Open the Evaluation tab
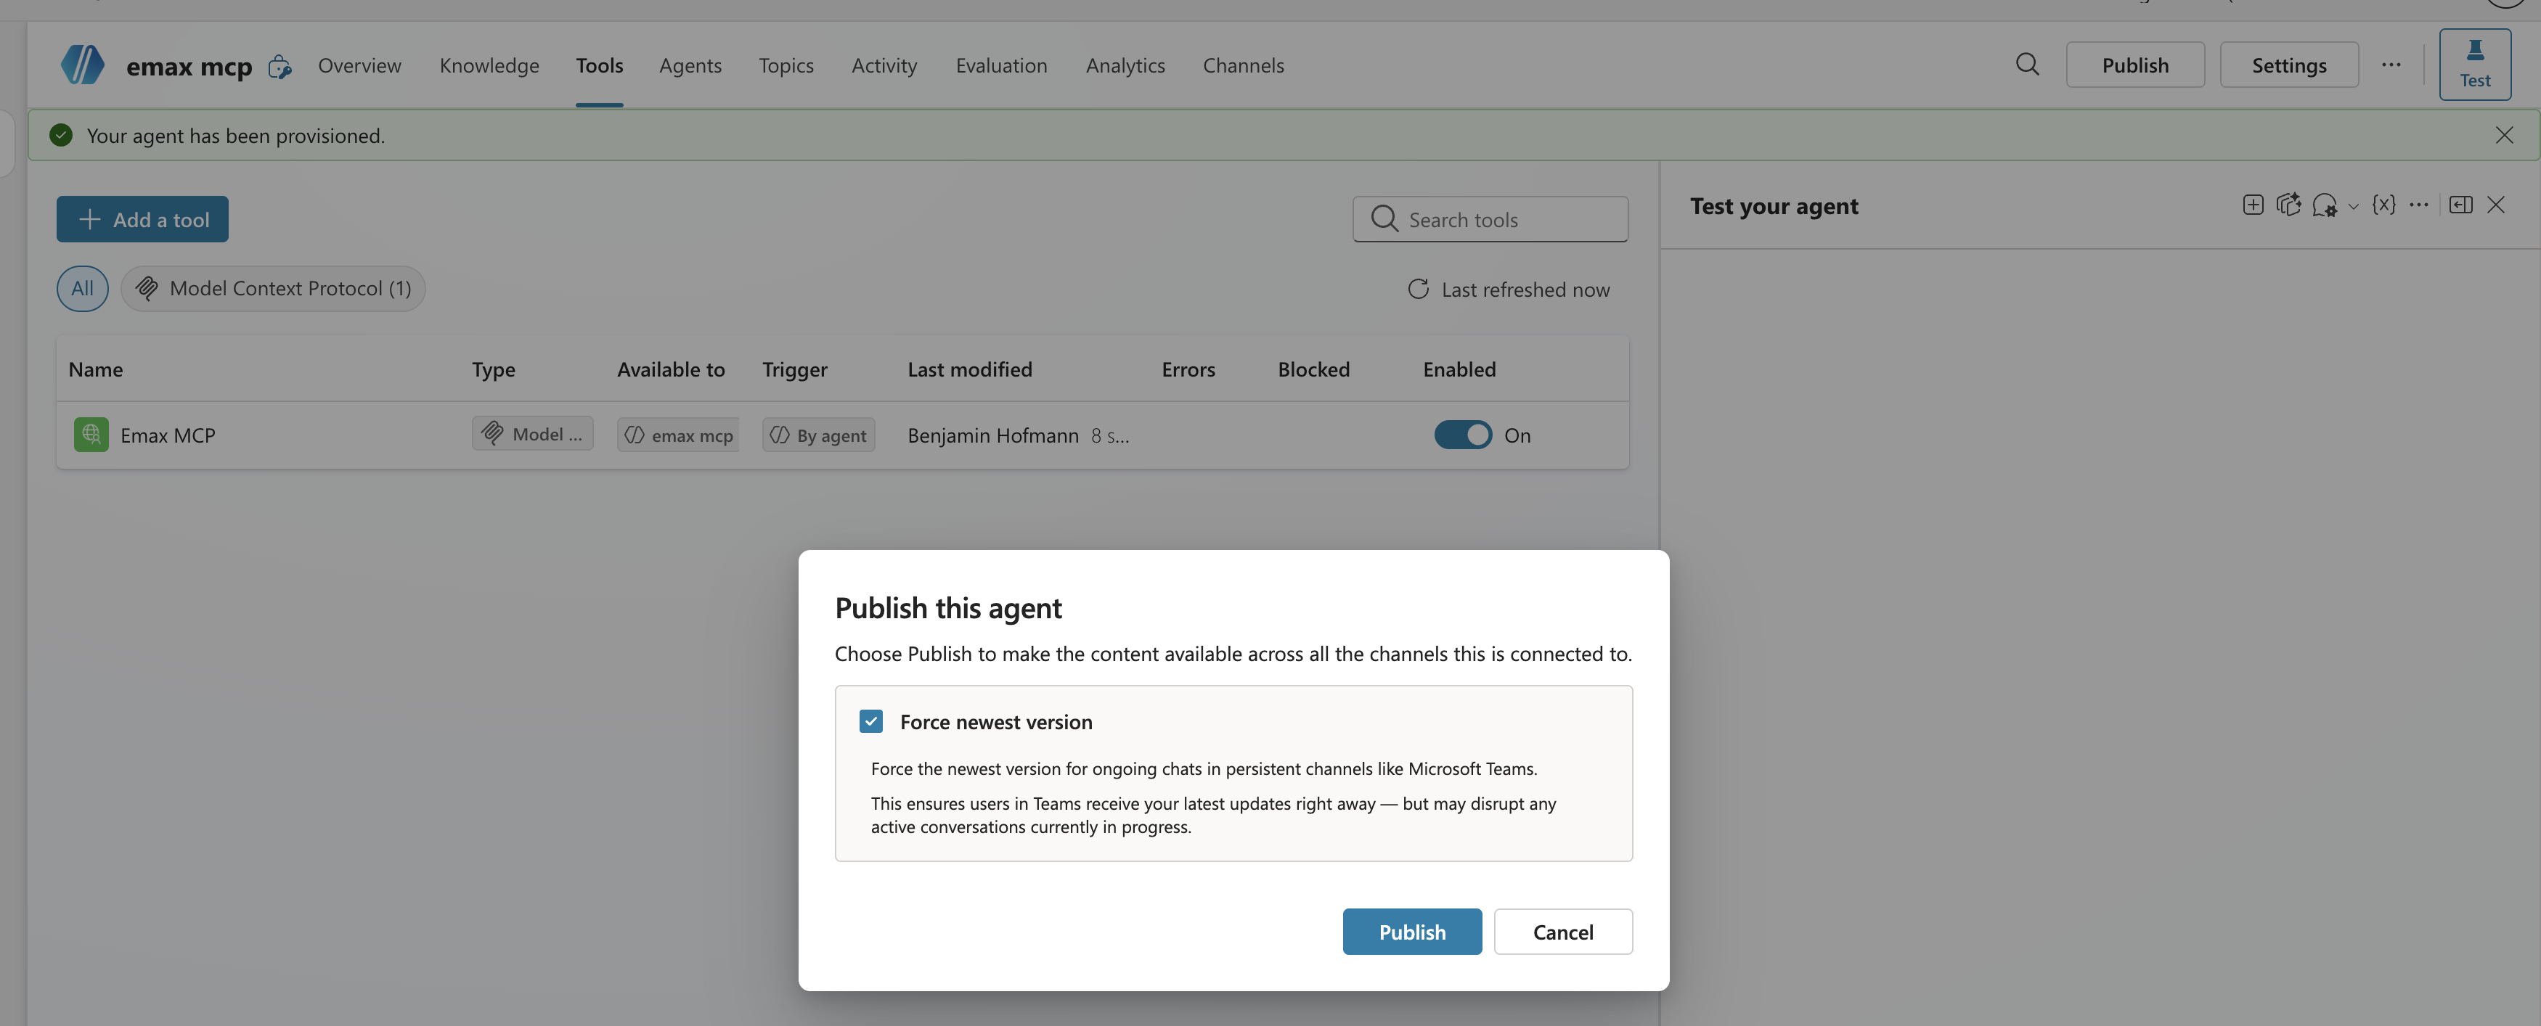The height and width of the screenshot is (1026, 2541). click(x=1001, y=65)
